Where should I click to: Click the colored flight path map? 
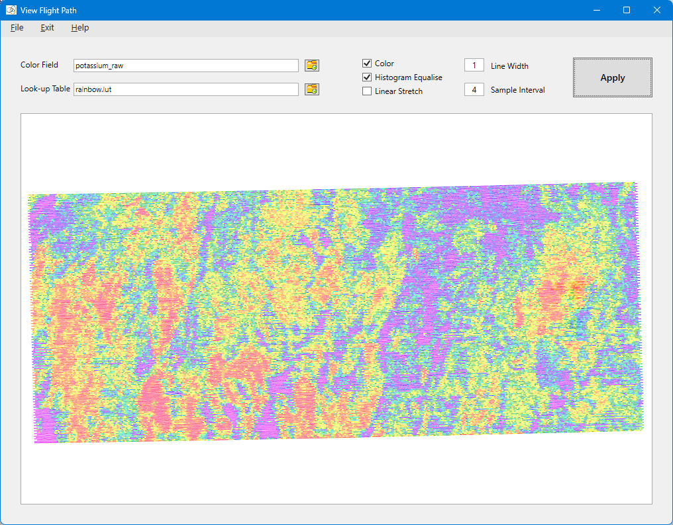[x=336, y=311]
